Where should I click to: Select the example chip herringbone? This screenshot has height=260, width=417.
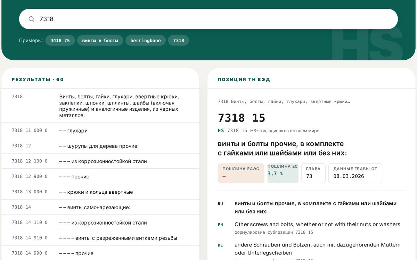tap(146, 41)
